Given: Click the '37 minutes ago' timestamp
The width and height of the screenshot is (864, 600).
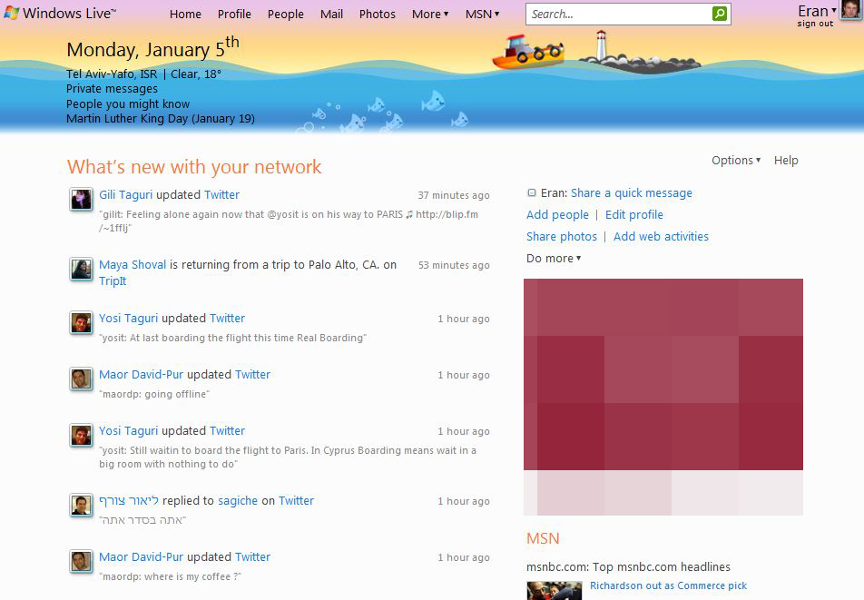Looking at the screenshot, I should pos(454,195).
